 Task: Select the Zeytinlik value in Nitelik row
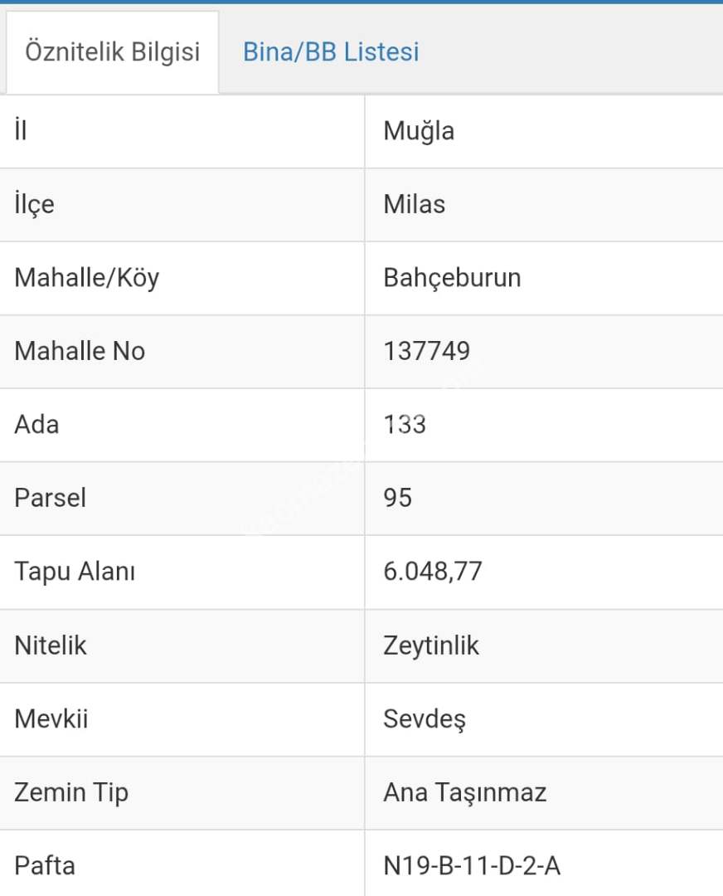pos(431,645)
